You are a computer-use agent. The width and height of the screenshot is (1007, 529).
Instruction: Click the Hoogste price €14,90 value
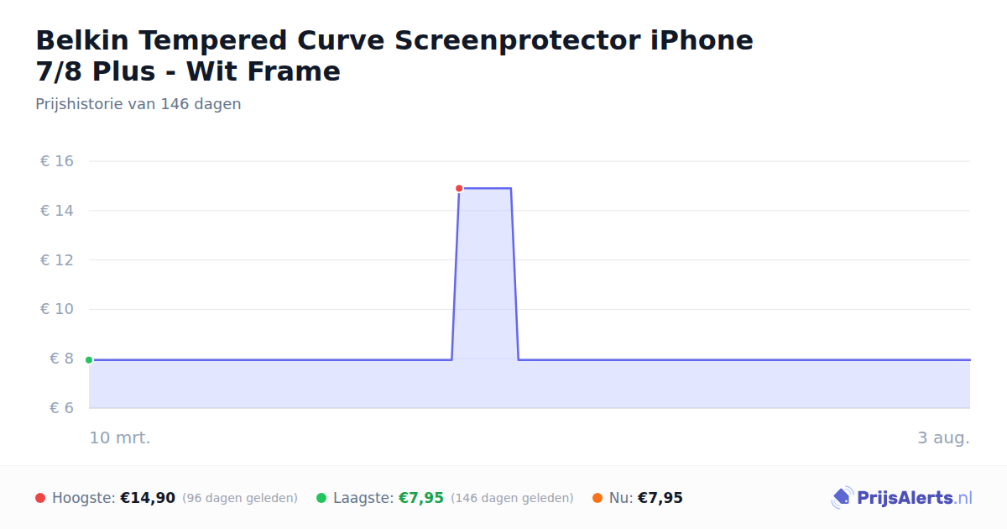click(x=148, y=498)
